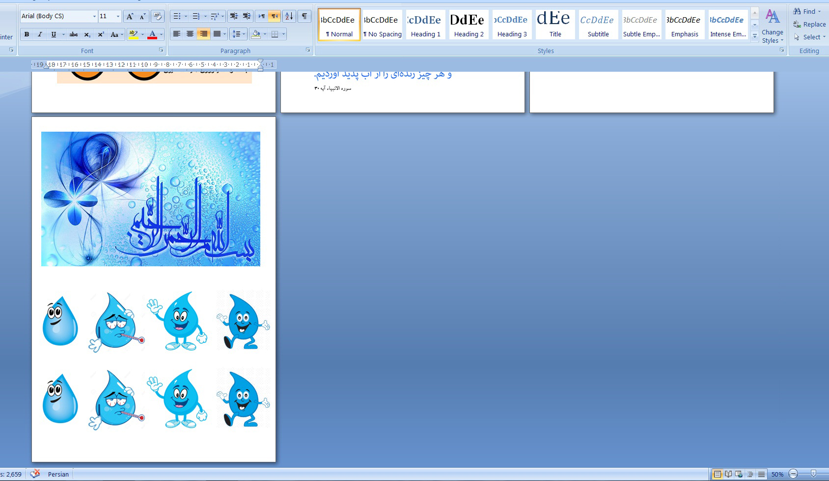The image size is (829, 481).
Task: Apply the Intense Emphasis style
Action: coord(728,25)
